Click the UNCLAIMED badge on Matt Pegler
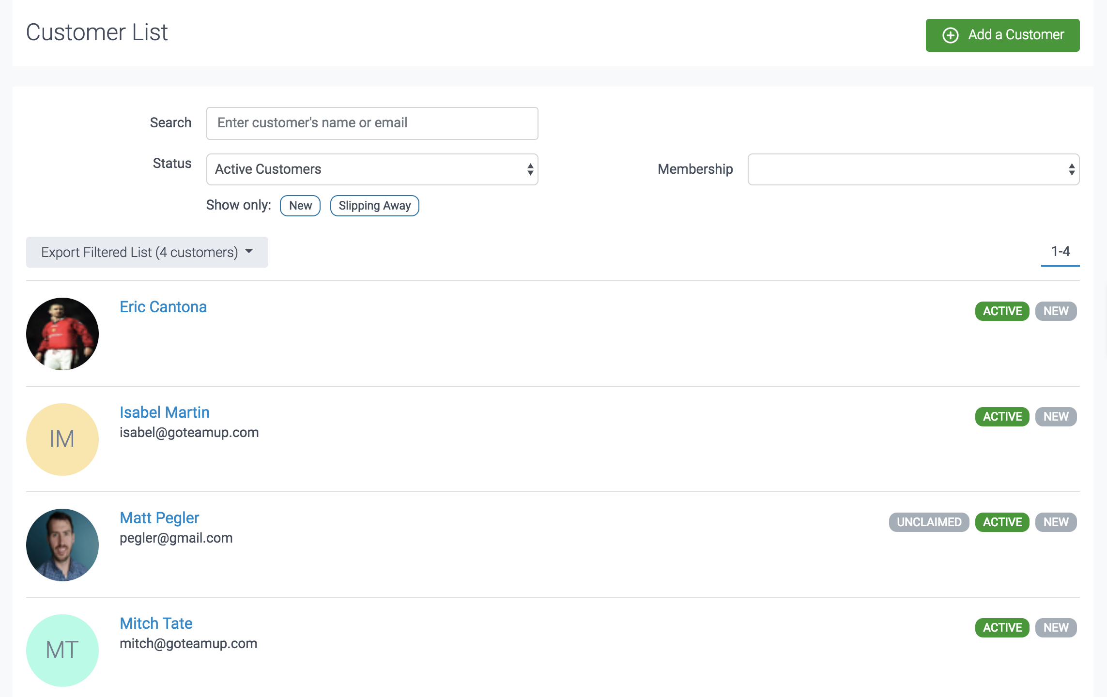Viewport: 1107px width, 697px height. click(929, 522)
